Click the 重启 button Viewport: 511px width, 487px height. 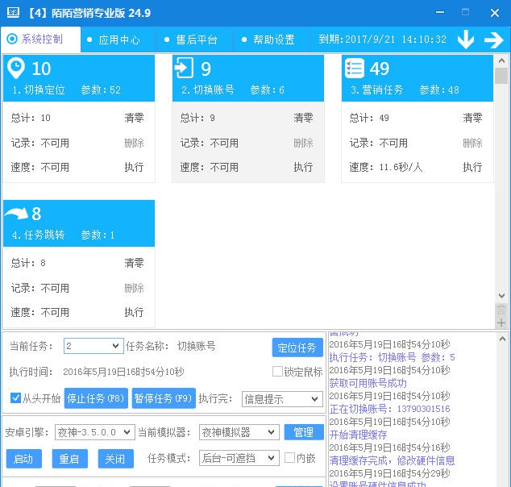click(x=70, y=459)
